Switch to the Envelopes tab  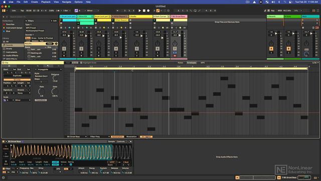(192, 63)
